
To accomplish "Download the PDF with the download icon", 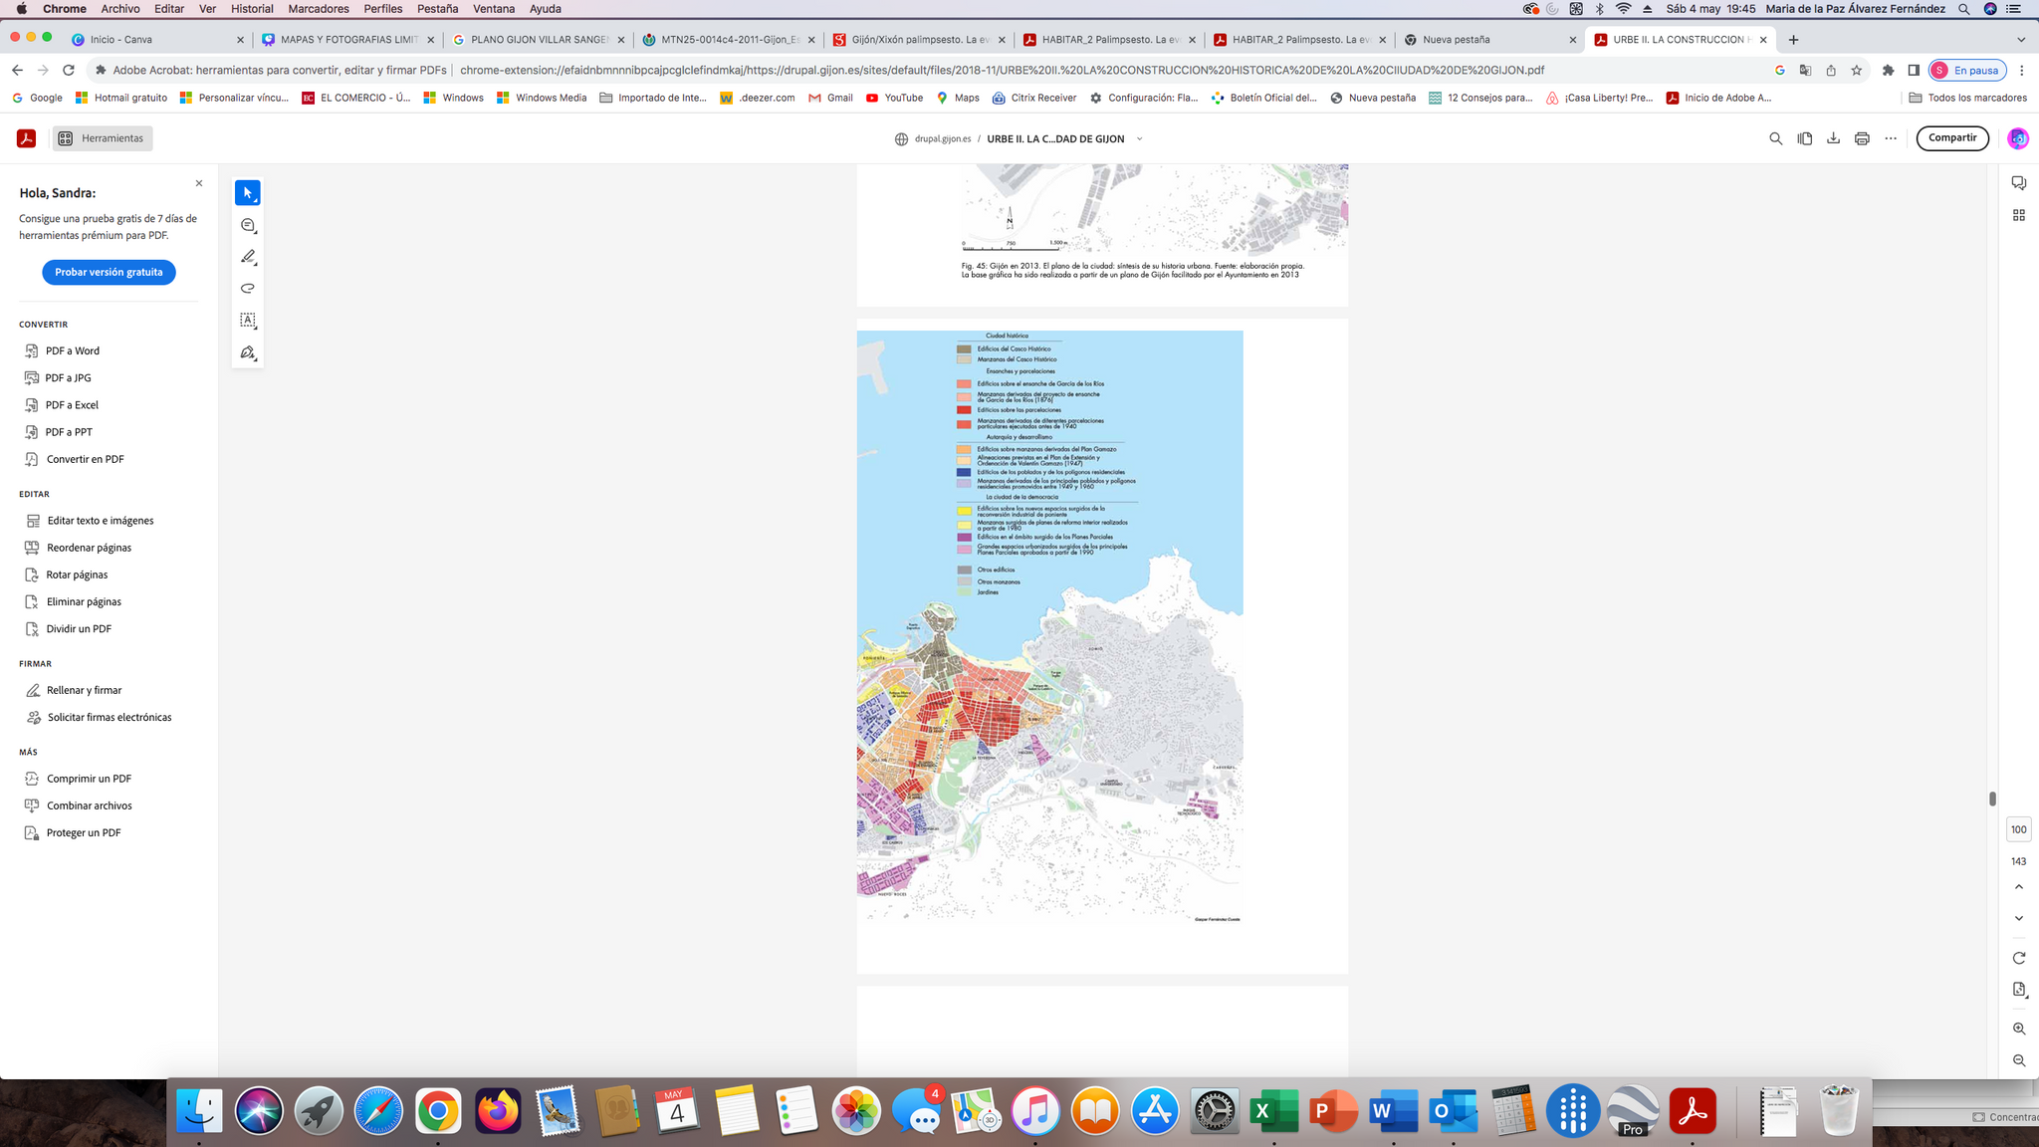I will 1833,138.
